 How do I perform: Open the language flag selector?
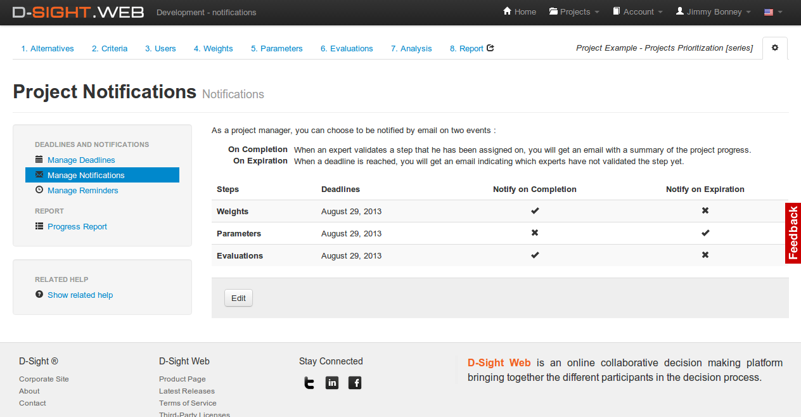coord(772,12)
